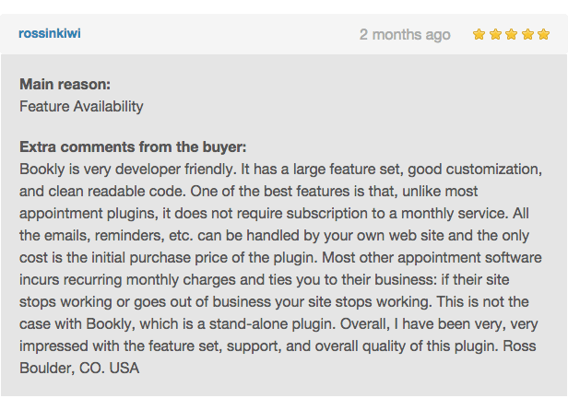Click the first rating star
The width and height of the screenshot is (568, 410).
click(479, 34)
